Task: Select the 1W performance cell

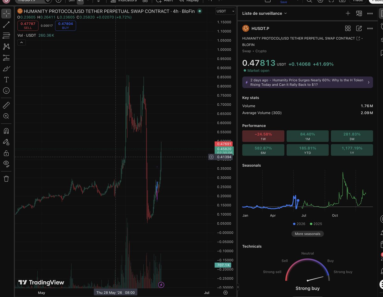Action: pyautogui.click(x=263, y=136)
